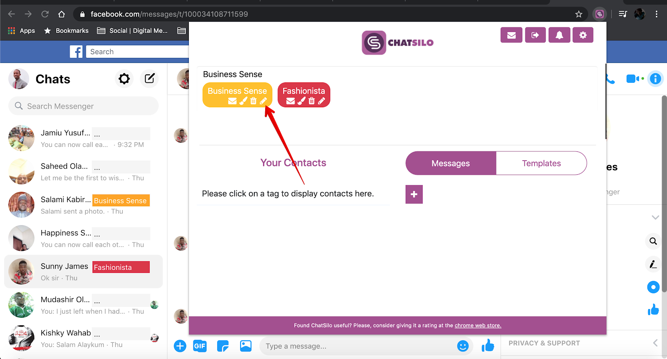
Task: Open Social | Digital Me... bookmark folder
Action: pyautogui.click(x=132, y=31)
